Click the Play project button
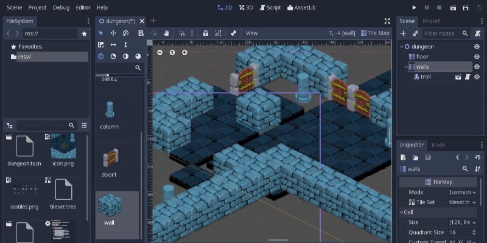 click(x=414, y=7)
